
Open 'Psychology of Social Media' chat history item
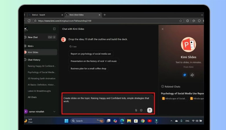(x=41, y=72)
